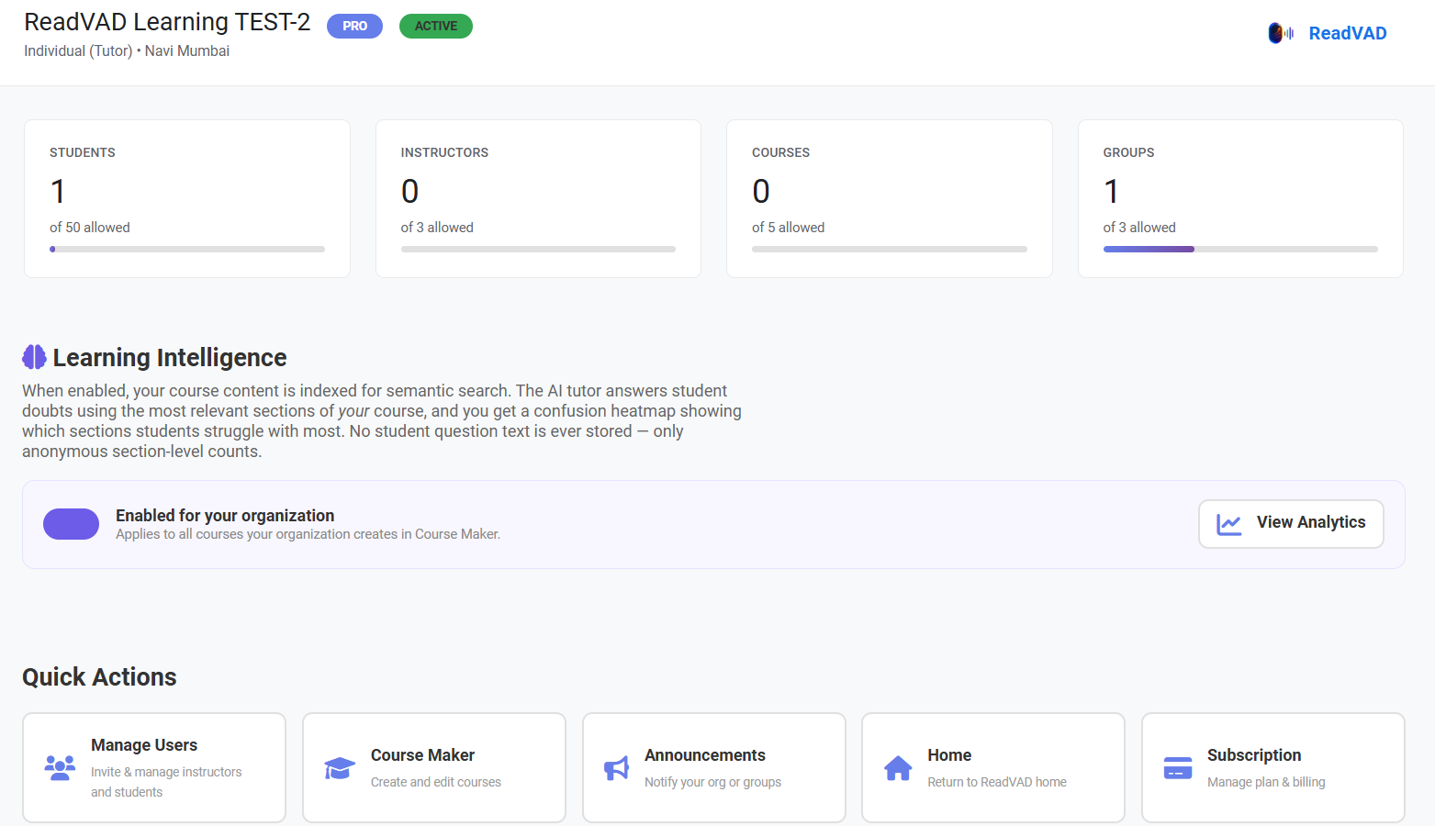Screen dimensions: 1435x826
Task: Toggle Learning Intelligence for your organization
Action: coord(71,524)
